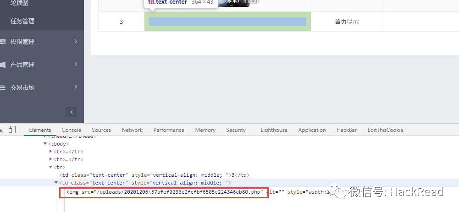Screen dimensions: 459x212
Task: Expand the 产品管理 menu chevron
Action: (x=76, y=65)
